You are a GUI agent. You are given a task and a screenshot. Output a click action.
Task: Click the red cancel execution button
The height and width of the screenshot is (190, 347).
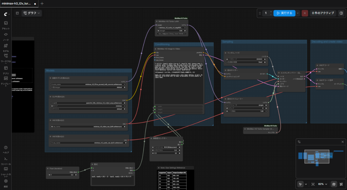coord(305,13)
